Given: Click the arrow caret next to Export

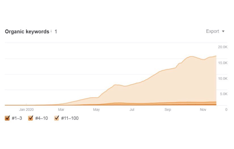Looking at the screenshot, I should [x=223, y=32].
